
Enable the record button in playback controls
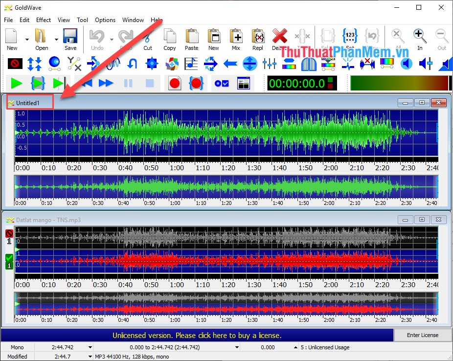pyautogui.click(x=175, y=83)
